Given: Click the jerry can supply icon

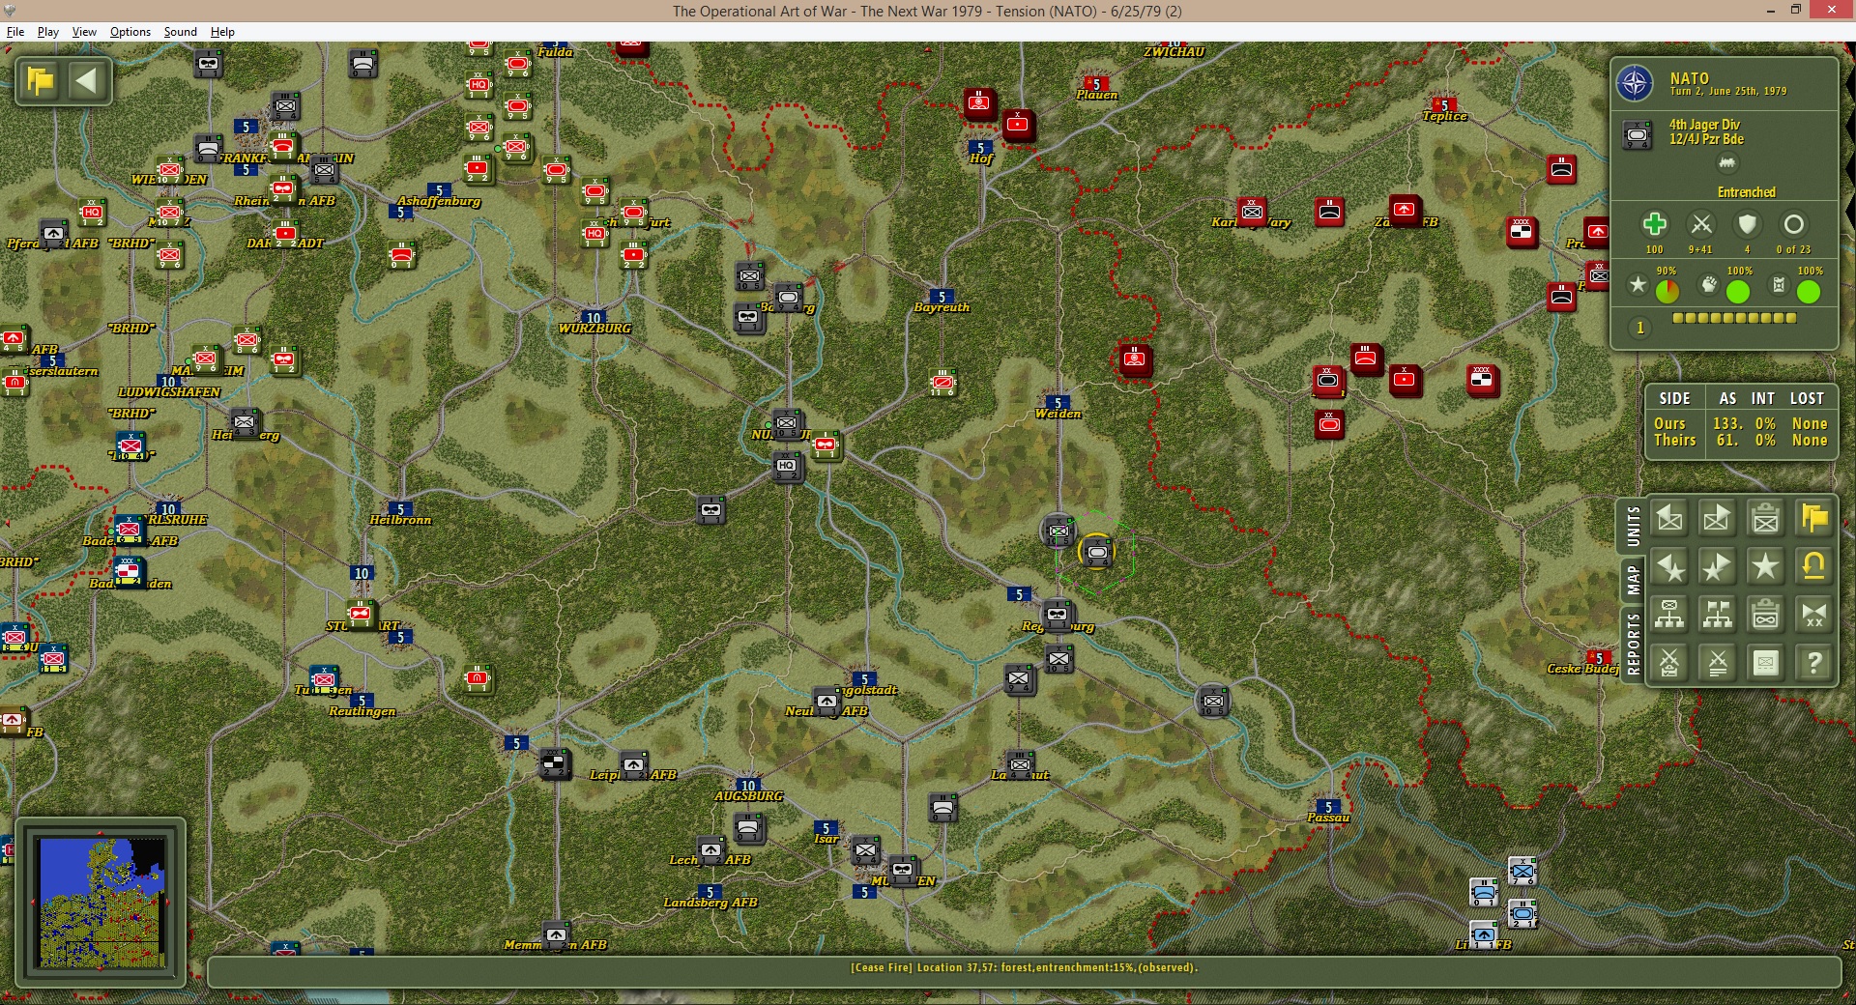Looking at the screenshot, I should pos(1779,285).
